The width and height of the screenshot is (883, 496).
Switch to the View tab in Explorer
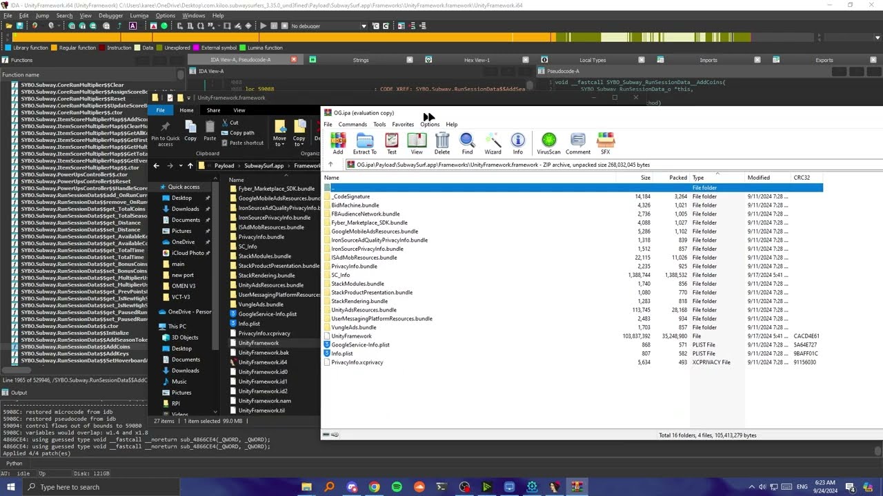point(239,110)
